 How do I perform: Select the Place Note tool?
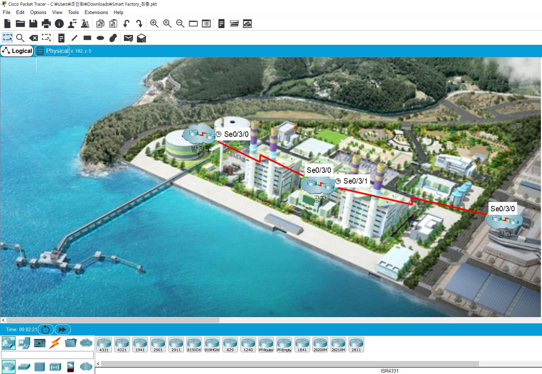tap(62, 37)
